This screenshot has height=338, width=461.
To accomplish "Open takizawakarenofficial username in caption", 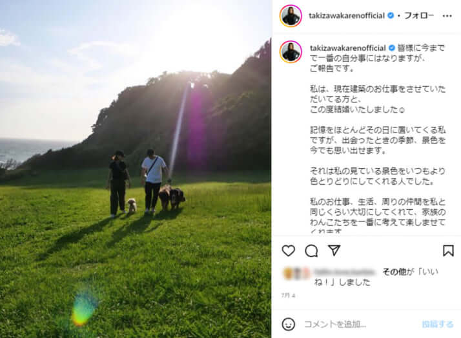I will click(348, 48).
